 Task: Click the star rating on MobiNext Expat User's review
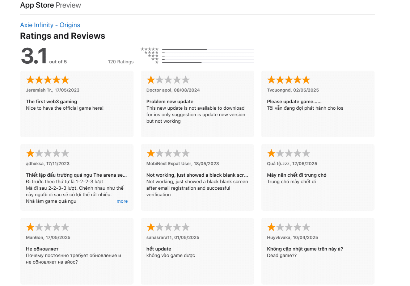tap(168, 153)
